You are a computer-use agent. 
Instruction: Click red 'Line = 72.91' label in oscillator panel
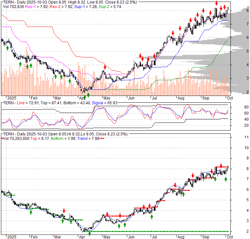pos(28,103)
